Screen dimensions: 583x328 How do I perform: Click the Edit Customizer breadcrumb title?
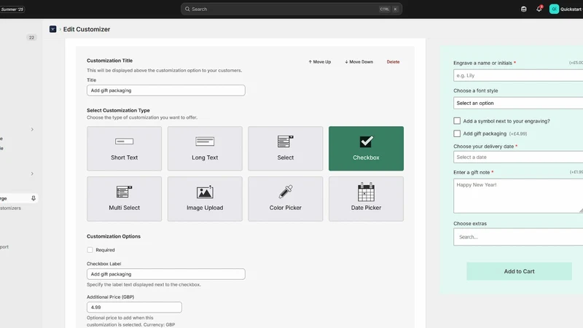pyautogui.click(x=87, y=29)
